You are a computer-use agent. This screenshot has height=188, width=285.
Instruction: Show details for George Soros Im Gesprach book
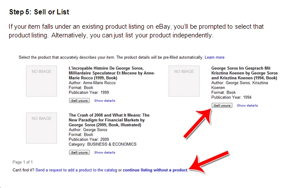tap(247, 105)
